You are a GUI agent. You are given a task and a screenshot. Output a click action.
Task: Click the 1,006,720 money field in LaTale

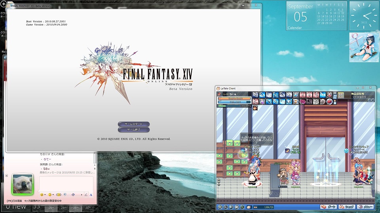264,207
